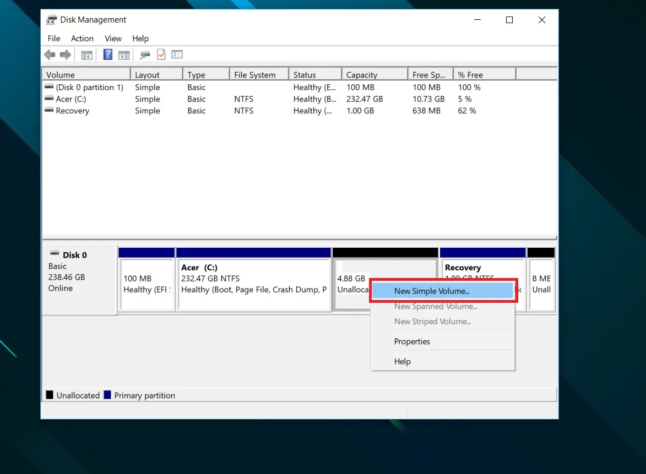Select the 8 MB unallocated block
The height and width of the screenshot is (474, 646).
pos(541,279)
